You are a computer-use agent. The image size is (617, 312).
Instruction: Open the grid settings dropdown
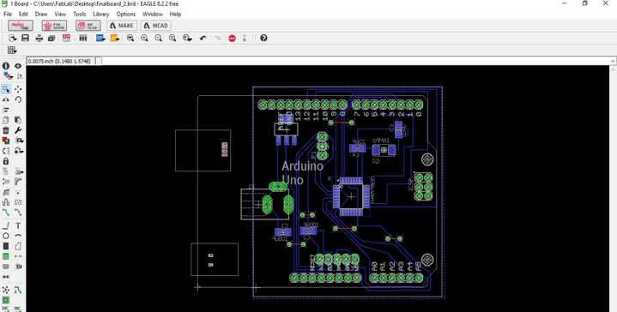[x=12, y=51]
